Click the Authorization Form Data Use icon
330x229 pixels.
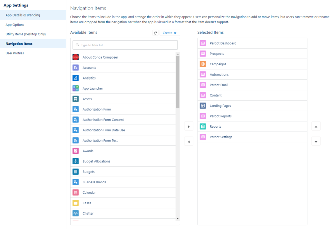coord(75,130)
